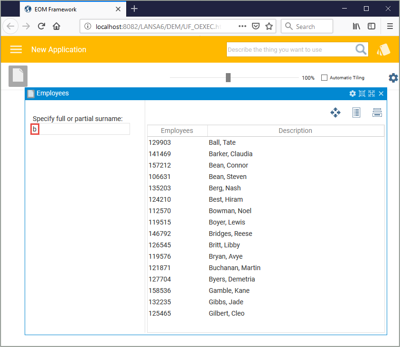Viewport: 400px width, 347px height.
Task: Select the Bowman, Noel employee row
Action: pos(230,211)
